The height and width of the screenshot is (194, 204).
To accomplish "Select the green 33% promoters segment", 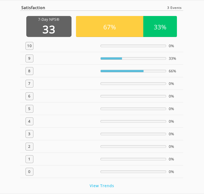I will (x=160, y=26).
